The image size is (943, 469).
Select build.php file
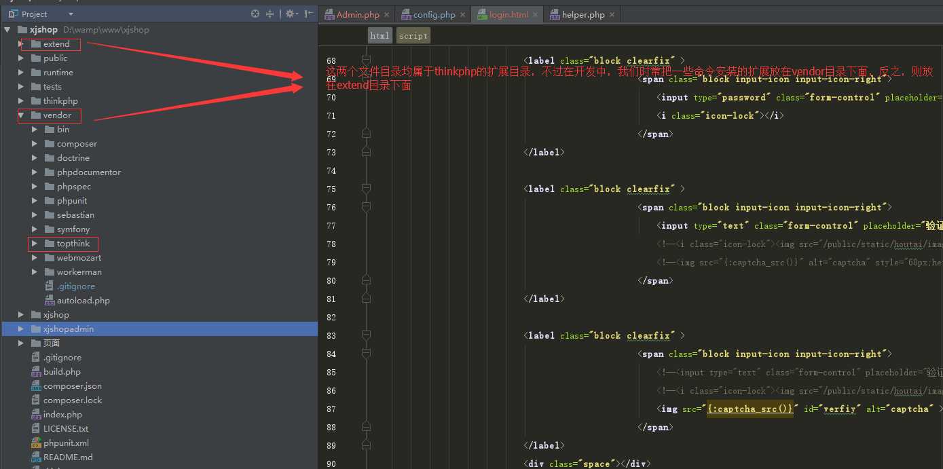pyautogui.click(x=62, y=372)
